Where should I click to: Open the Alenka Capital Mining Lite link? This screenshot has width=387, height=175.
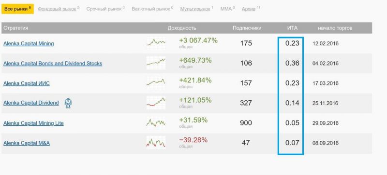33,123
